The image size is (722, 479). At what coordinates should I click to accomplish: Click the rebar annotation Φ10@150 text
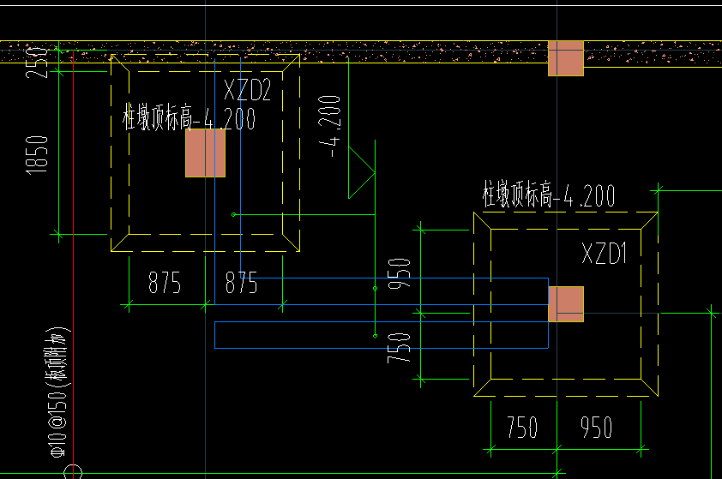click(x=58, y=392)
